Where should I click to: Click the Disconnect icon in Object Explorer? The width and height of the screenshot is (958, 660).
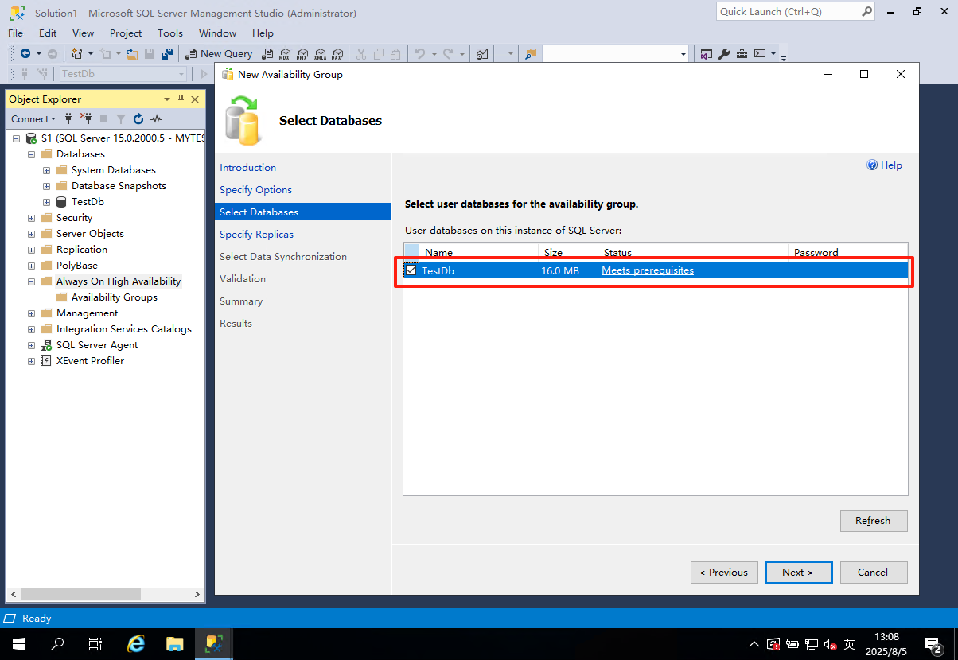[x=86, y=118]
